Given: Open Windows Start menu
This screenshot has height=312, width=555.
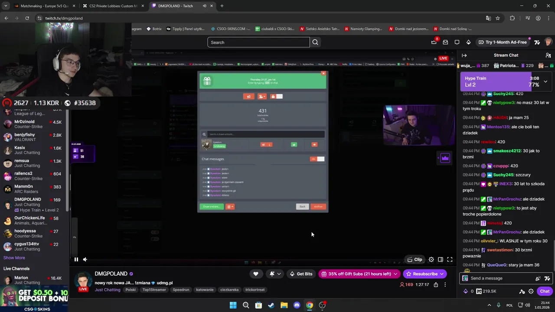Looking at the screenshot, I should coord(233,305).
